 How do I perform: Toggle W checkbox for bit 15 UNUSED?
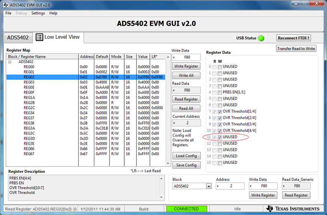click(x=220, y=163)
